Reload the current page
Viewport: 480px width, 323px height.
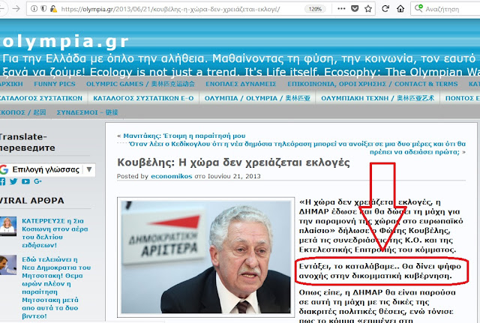click(385, 8)
